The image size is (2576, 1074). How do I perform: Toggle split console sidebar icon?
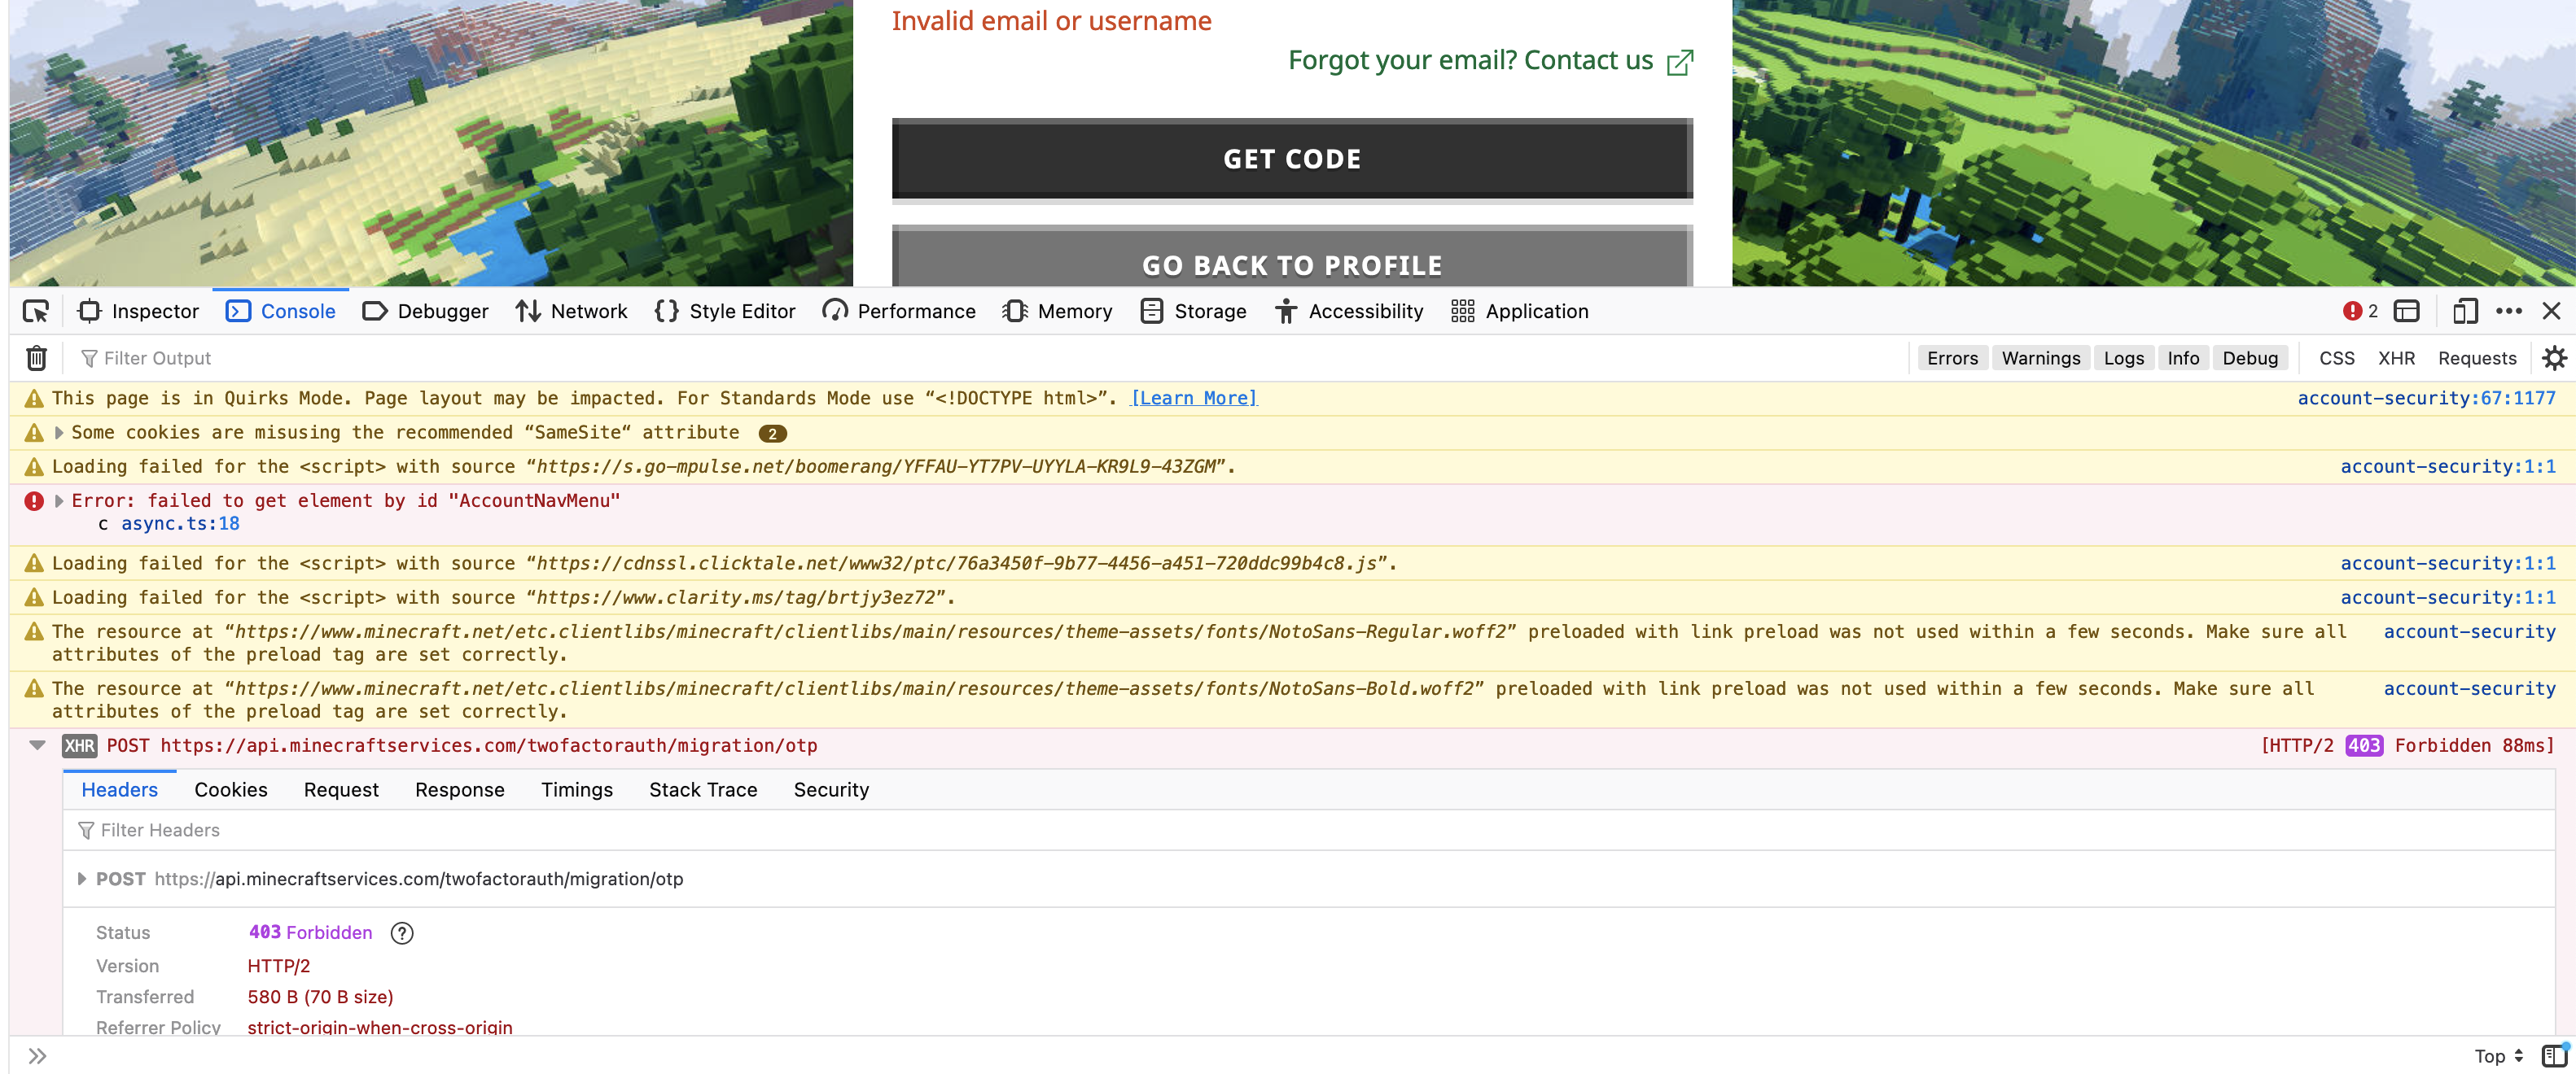[2554, 1055]
